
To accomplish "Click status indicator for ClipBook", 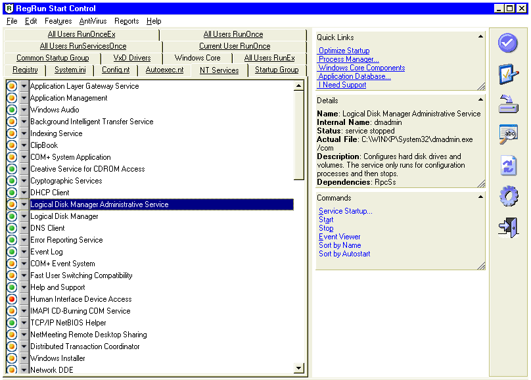I will point(12,145).
